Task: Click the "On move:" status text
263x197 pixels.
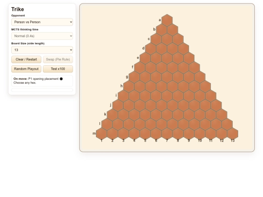Action: click(20, 79)
